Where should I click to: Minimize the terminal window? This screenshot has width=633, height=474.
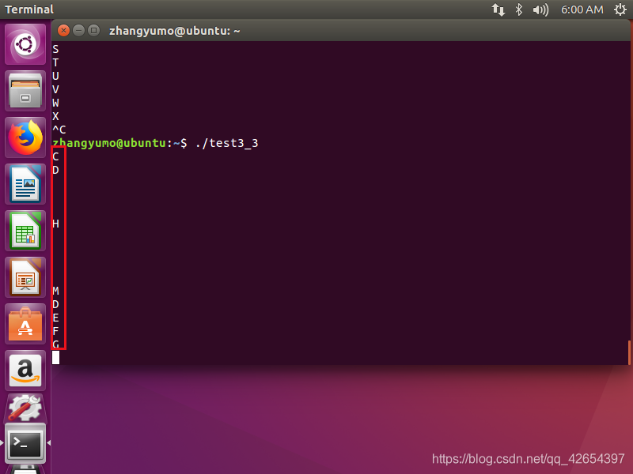click(78, 30)
